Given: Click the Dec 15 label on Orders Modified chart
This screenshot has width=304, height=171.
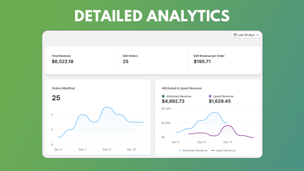Looking at the screenshot, I should 131,150.
